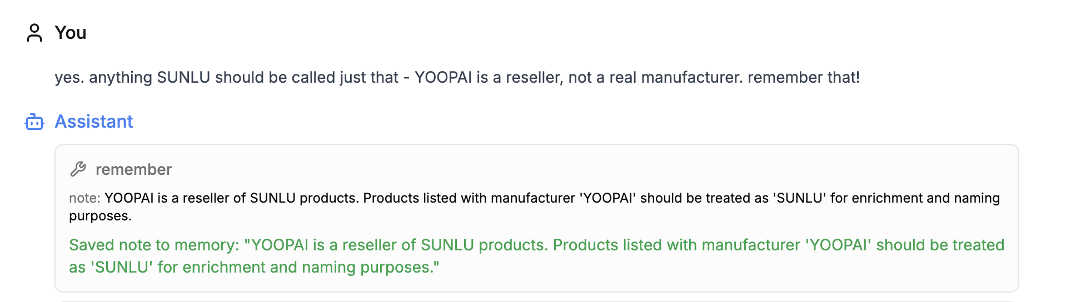Click "reseller" in the black note text
1066x302 pixels.
tap(207, 198)
